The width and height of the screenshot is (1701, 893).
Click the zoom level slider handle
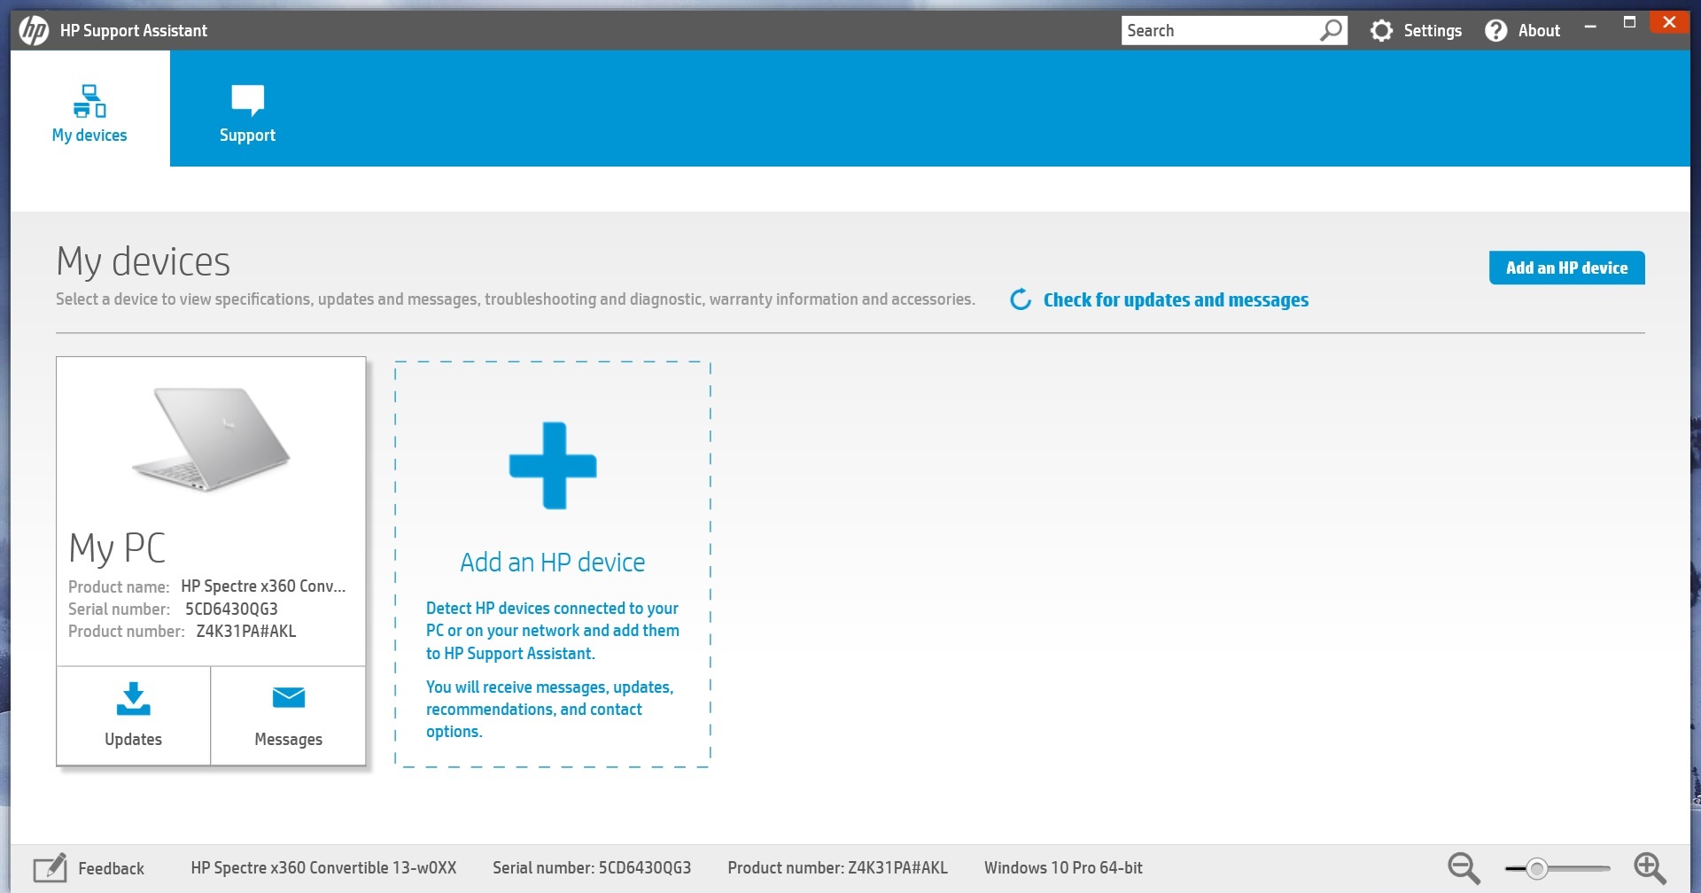tap(1537, 868)
